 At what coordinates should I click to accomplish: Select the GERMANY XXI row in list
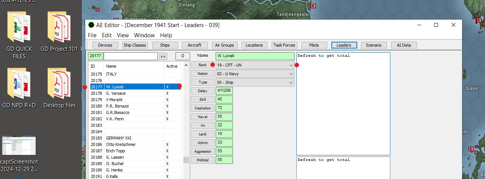pyautogui.click(x=135, y=138)
